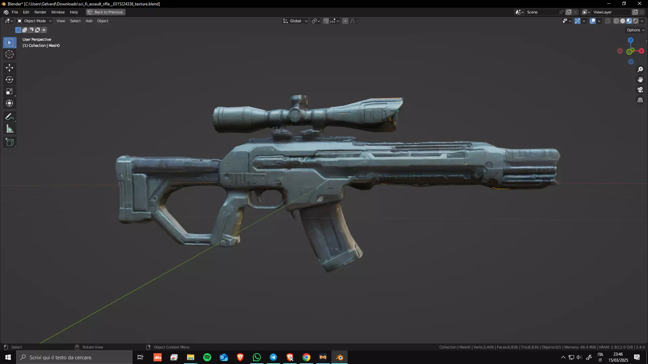Activate the Rotate tool
Screen dimensions: 648x364
click(x=9, y=80)
